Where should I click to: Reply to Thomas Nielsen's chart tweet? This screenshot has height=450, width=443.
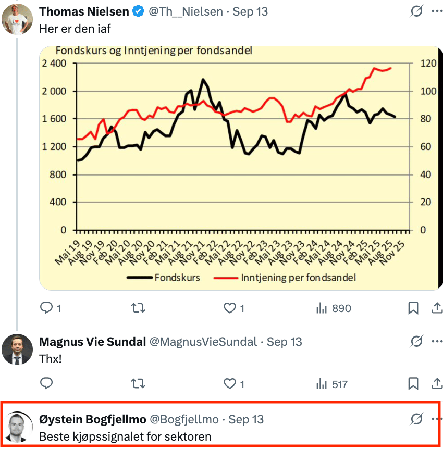47,308
